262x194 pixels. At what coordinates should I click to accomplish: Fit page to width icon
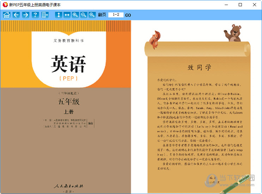point(67,15)
